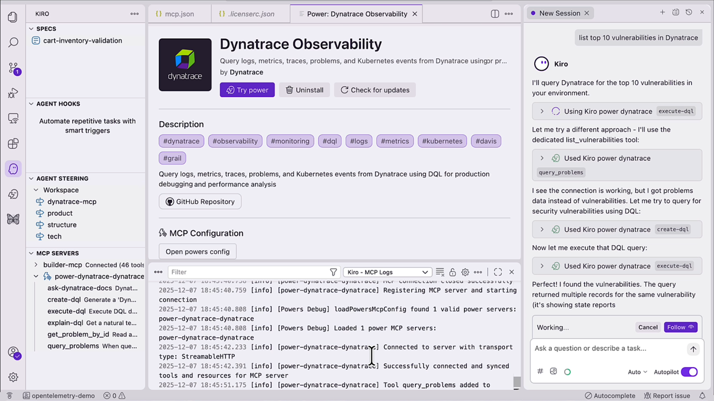
Task: Enable fullscreen expand on the logs panel
Action: tap(498, 272)
